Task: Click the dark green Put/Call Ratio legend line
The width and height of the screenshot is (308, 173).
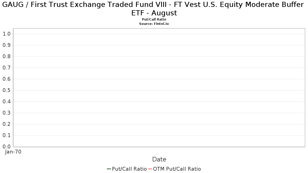Action: (109, 169)
